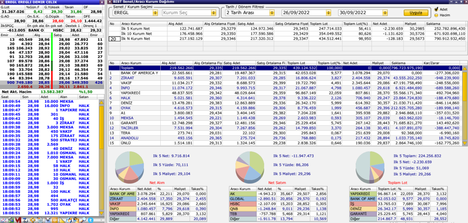This screenshot has height=223, width=468.
Task: Open the red M icon in bottom toolbar
Action: pyautogui.click(x=18, y=220)
